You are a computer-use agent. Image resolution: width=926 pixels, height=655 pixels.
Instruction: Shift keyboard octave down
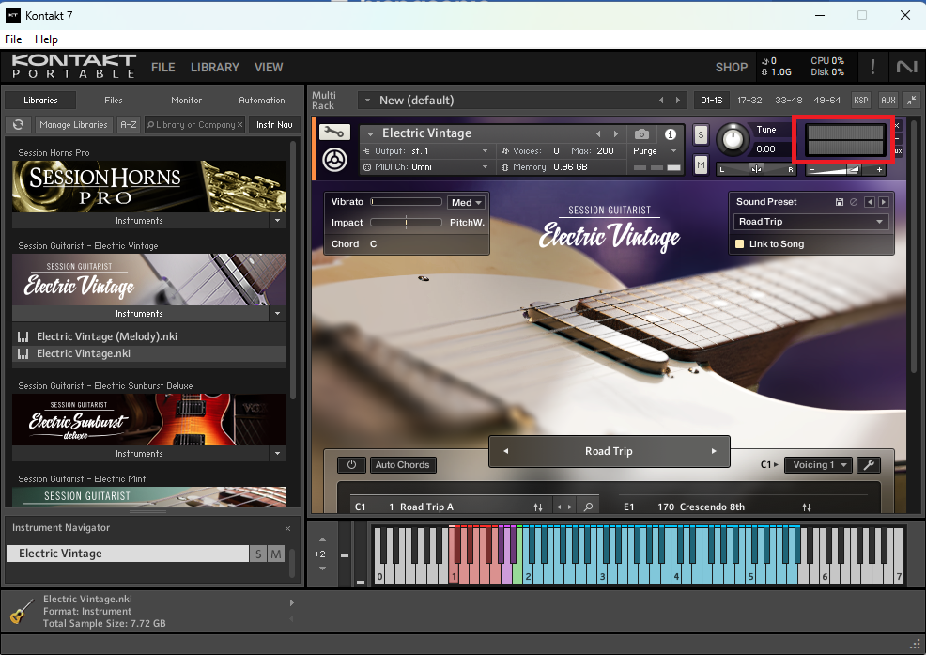point(322,569)
